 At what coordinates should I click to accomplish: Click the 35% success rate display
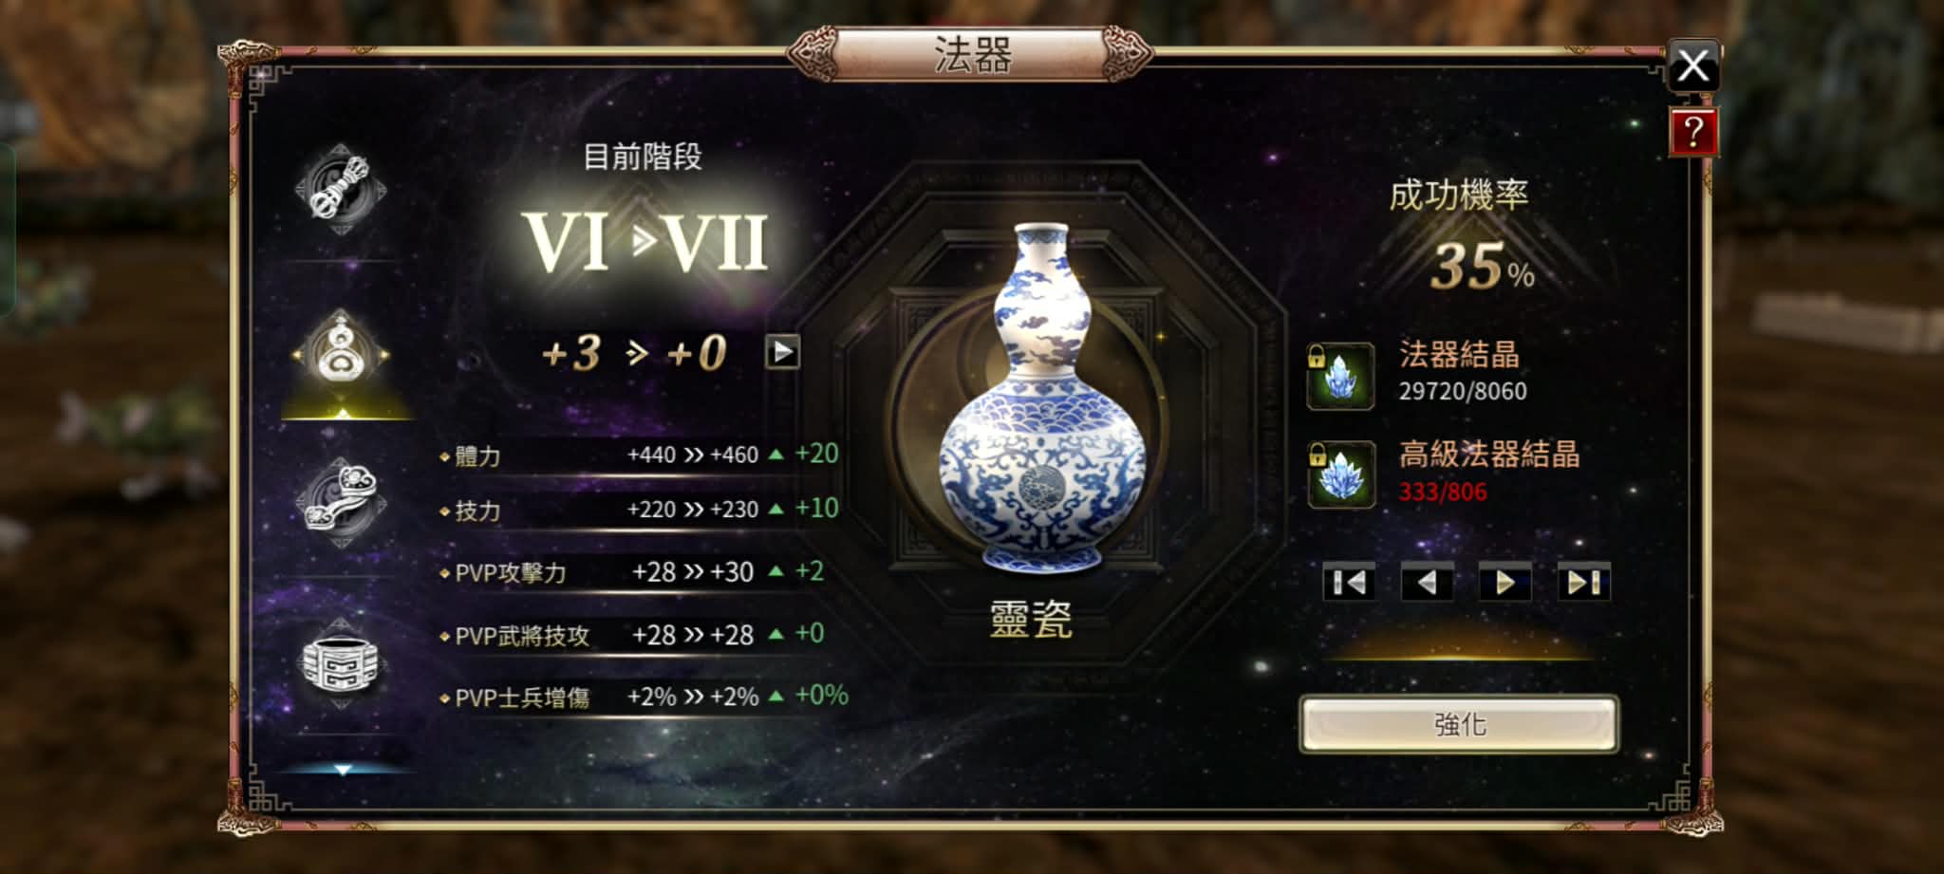coord(1481,267)
